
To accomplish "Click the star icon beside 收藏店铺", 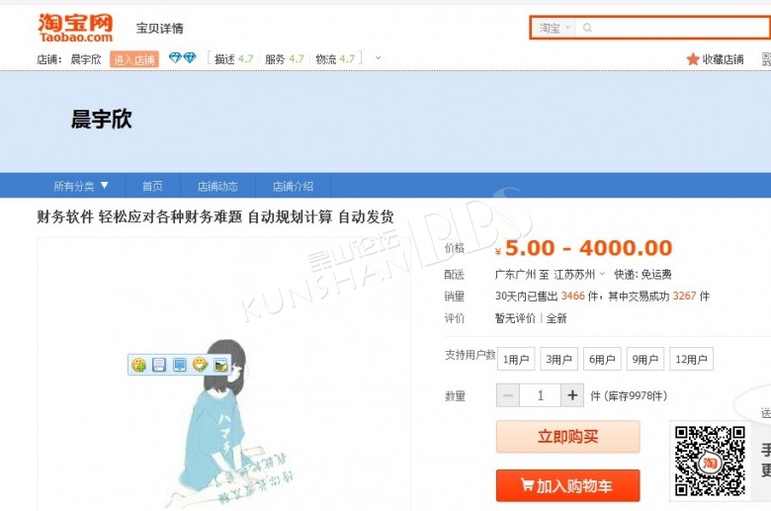I will point(693,59).
